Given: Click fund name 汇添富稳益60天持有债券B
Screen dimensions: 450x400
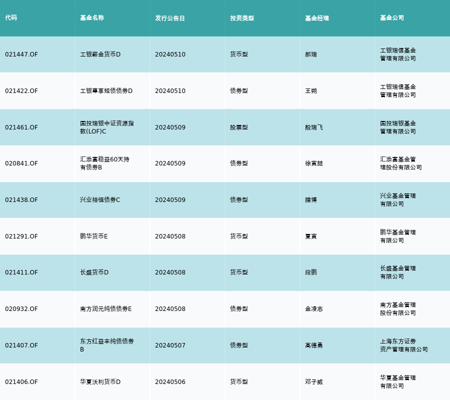Looking at the screenshot, I should [x=105, y=163].
